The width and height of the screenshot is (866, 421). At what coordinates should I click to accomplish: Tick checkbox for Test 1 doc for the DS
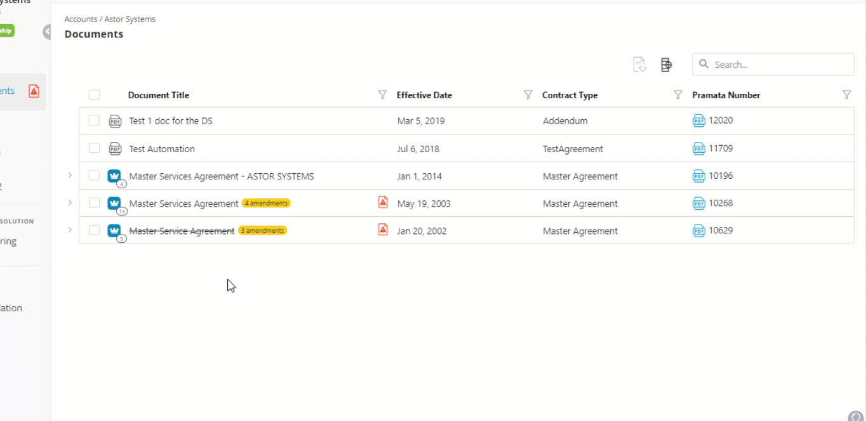[94, 120]
